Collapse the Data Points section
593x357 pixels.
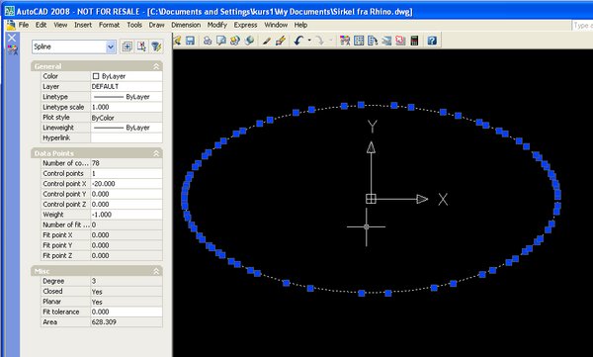click(156, 153)
